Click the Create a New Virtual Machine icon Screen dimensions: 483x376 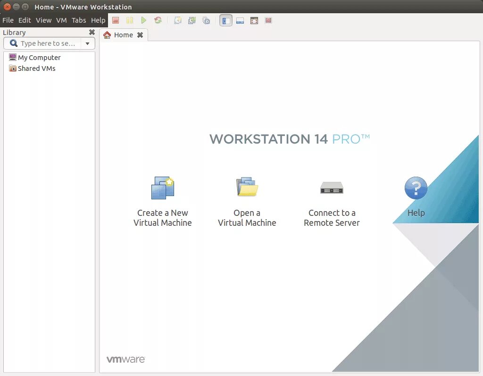pos(163,188)
